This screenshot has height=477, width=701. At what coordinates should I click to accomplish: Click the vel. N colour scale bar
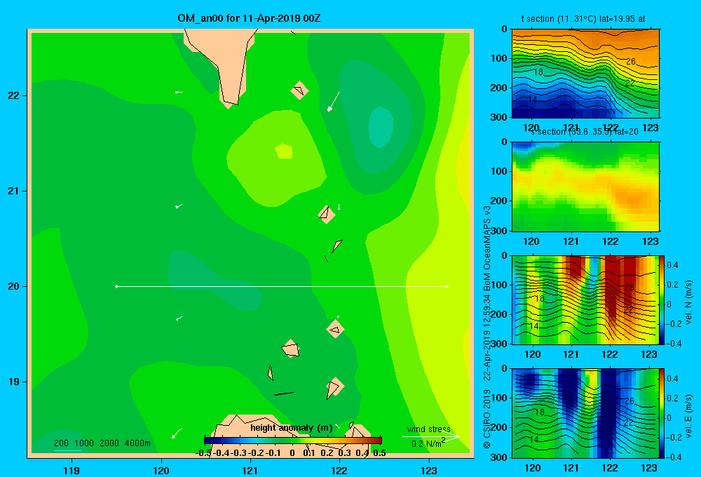pos(662,300)
